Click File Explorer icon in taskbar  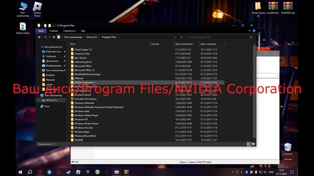[117, 172]
